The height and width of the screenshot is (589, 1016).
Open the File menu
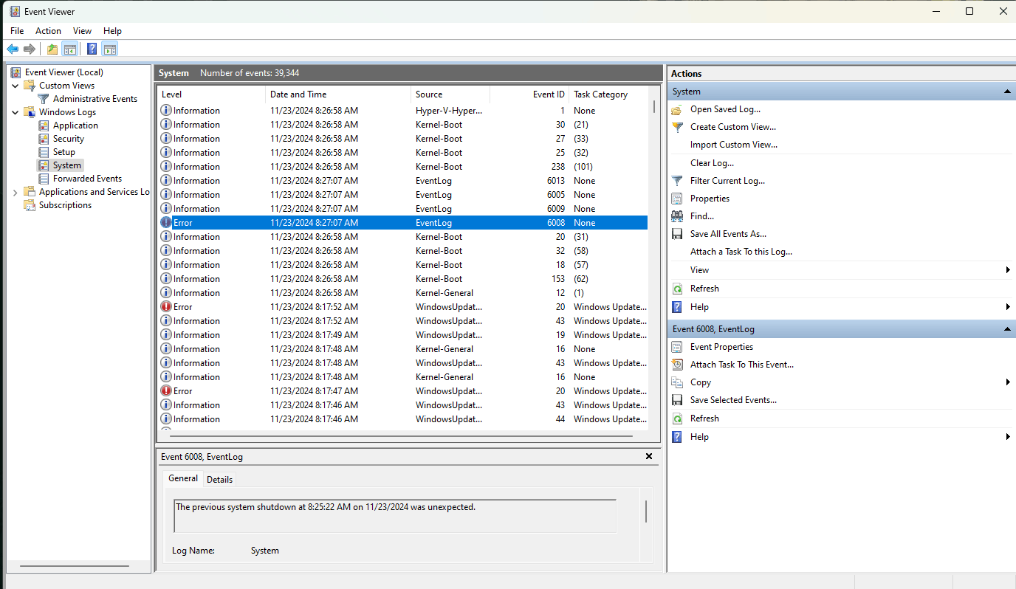(17, 31)
